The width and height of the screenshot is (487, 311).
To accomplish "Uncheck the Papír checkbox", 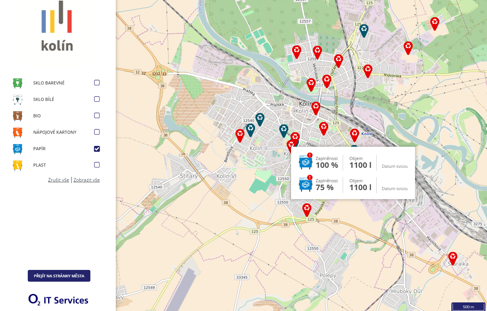I will [97, 149].
